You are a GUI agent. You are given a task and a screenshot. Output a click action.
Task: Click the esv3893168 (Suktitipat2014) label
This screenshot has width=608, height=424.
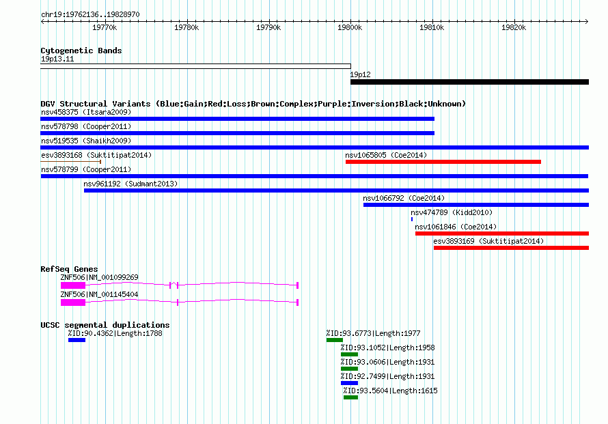click(x=96, y=155)
